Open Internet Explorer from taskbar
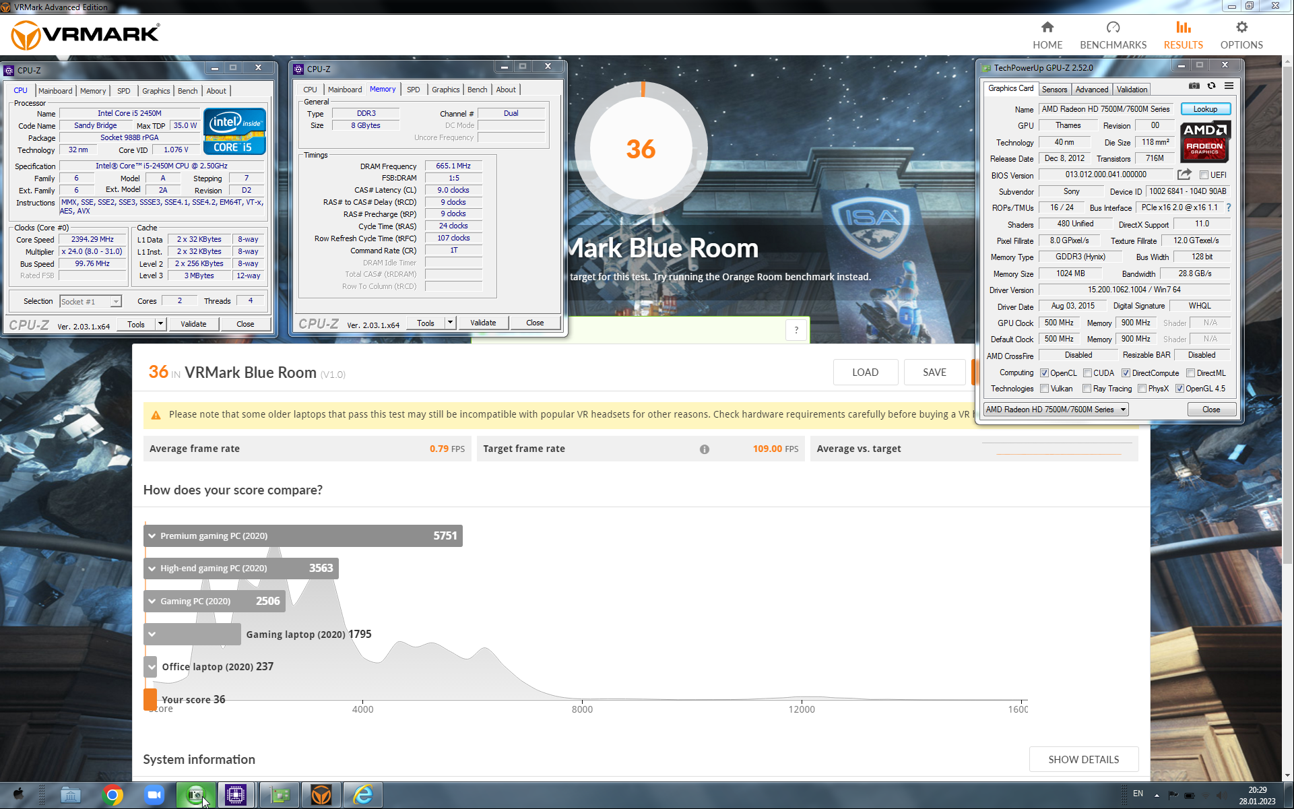 click(363, 796)
